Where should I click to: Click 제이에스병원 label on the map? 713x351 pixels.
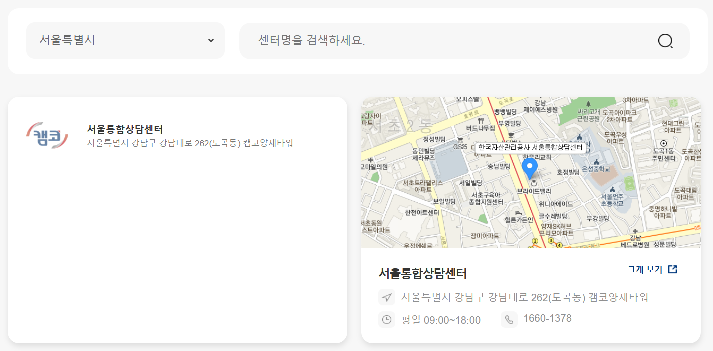[540, 109]
